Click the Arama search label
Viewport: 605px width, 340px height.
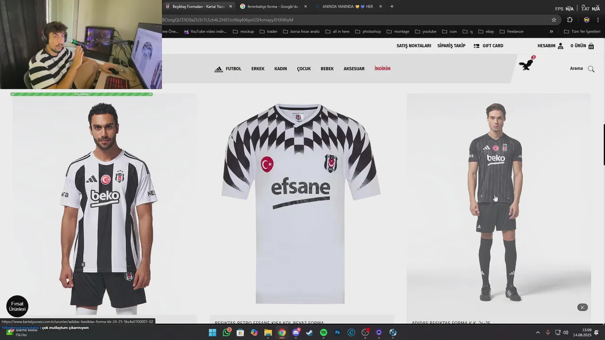[x=576, y=69]
